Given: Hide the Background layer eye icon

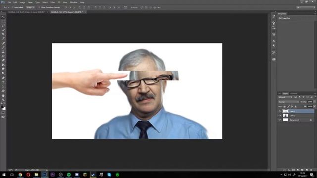Looking at the screenshot, I should pyautogui.click(x=280, y=120).
